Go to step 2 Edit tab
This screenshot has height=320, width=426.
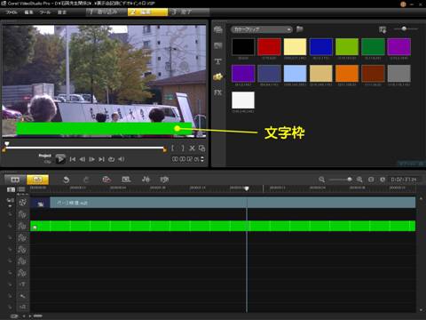[147, 12]
